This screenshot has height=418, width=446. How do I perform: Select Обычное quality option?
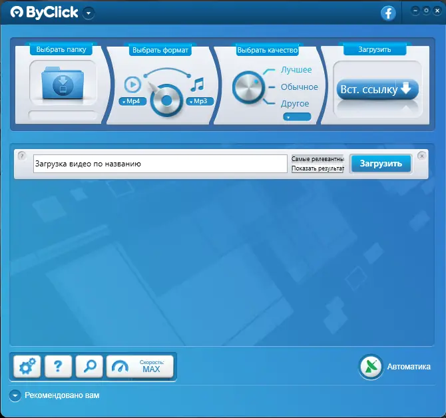[x=300, y=87]
